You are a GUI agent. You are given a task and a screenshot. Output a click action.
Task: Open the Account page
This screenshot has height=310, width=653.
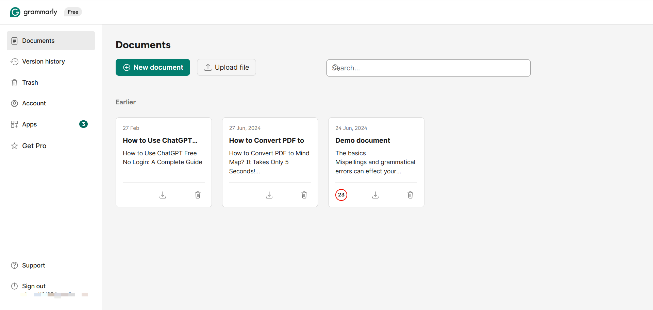(x=34, y=103)
